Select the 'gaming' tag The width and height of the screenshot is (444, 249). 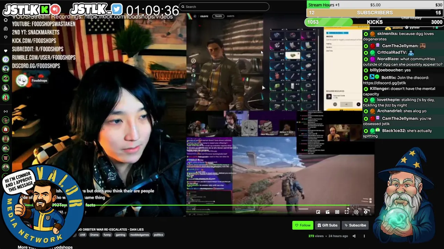coord(120,235)
